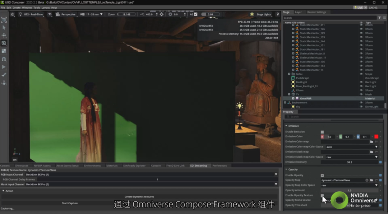Switch to the Render Settings tab
This screenshot has width=388, height=214.
coord(317,12)
